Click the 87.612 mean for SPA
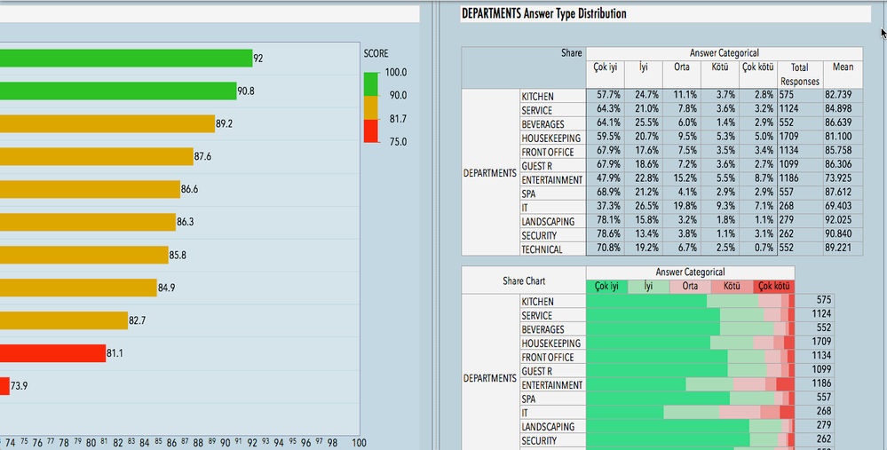The height and width of the screenshot is (450, 887). pyautogui.click(x=843, y=193)
